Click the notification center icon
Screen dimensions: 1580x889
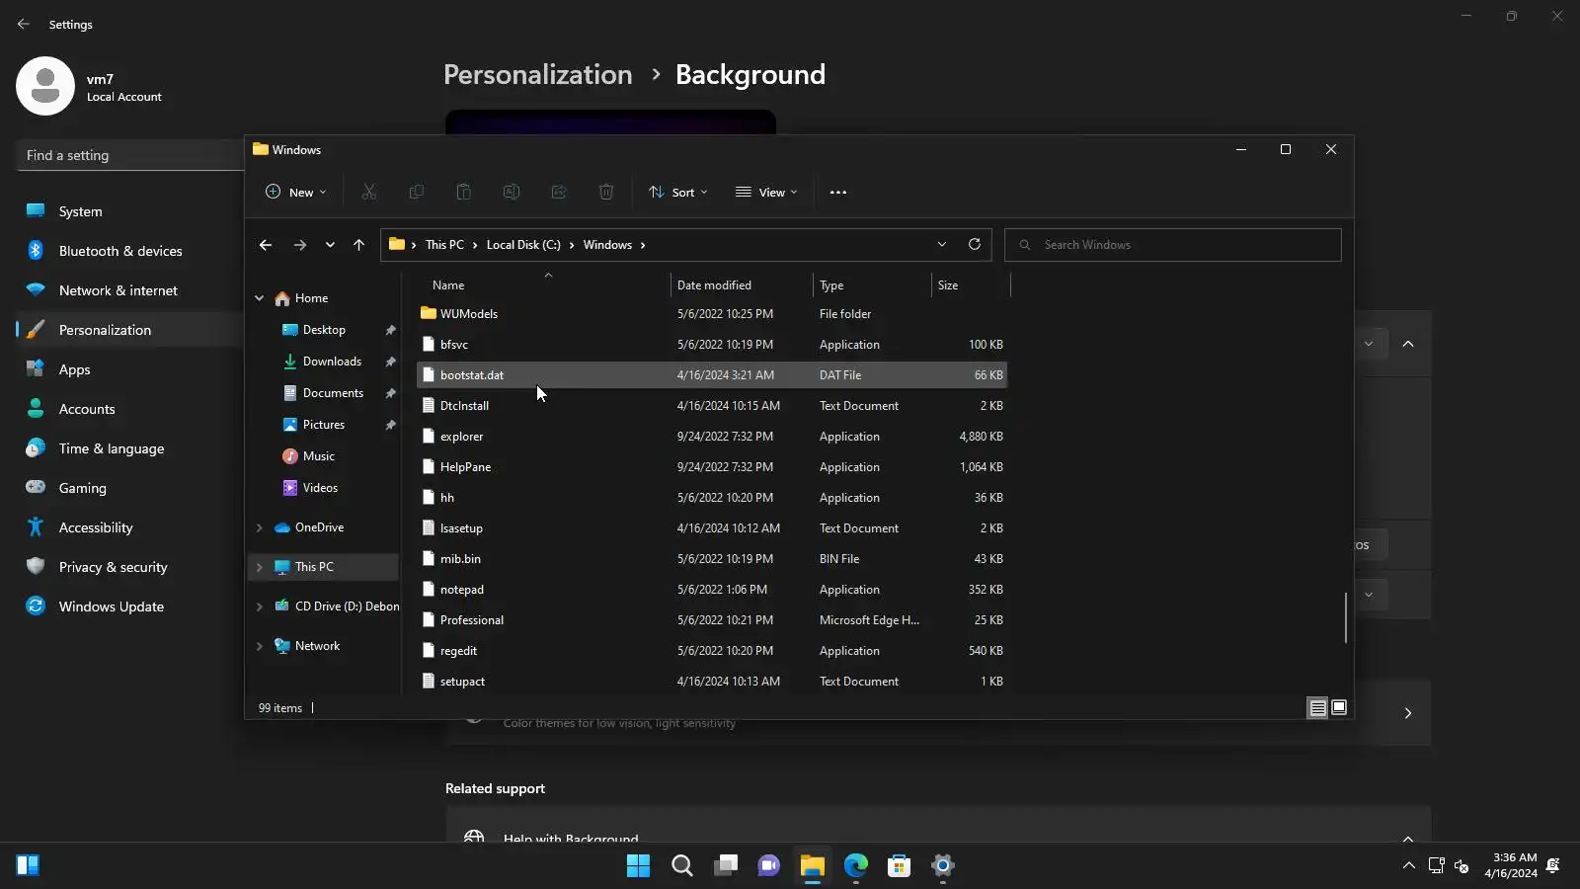pos(1553,866)
